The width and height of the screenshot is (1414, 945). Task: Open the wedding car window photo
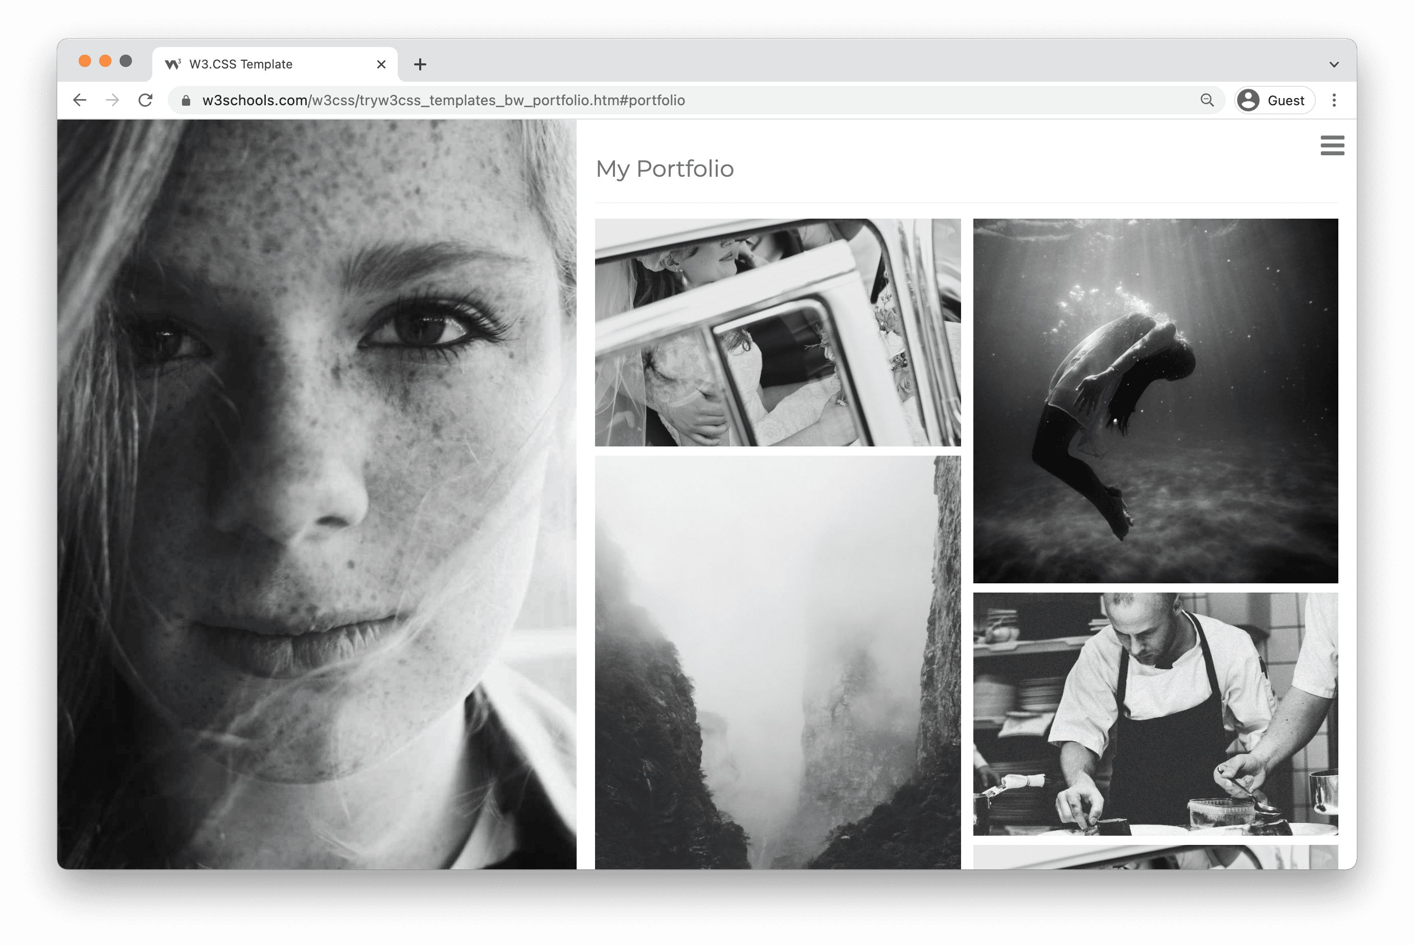(x=777, y=332)
